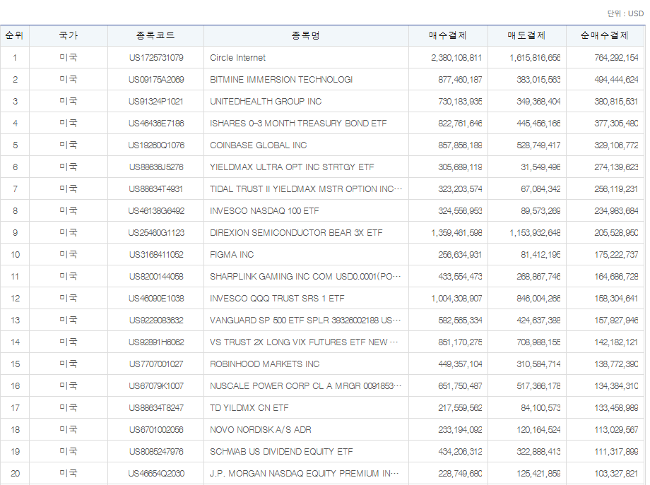
Task: Click VS TRUST 2X LONG VIX FUTURES ETF
Action: [304, 342]
